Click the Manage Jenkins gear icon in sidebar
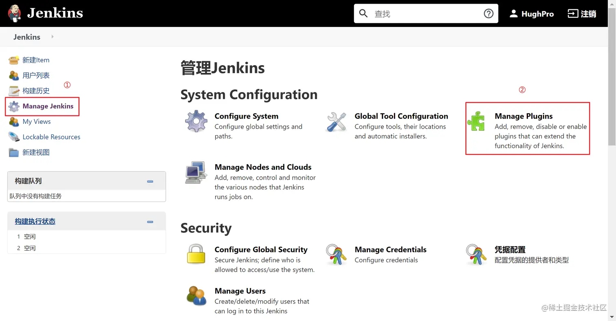This screenshot has width=616, height=321. 14,106
